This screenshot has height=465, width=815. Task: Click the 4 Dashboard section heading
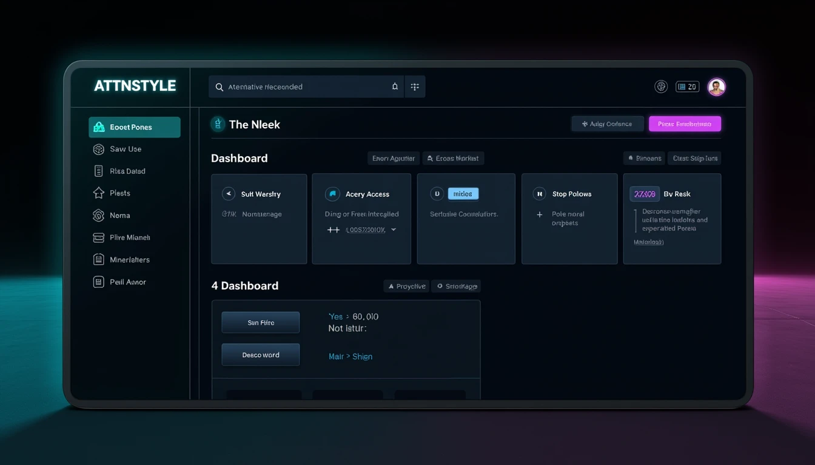tap(245, 286)
